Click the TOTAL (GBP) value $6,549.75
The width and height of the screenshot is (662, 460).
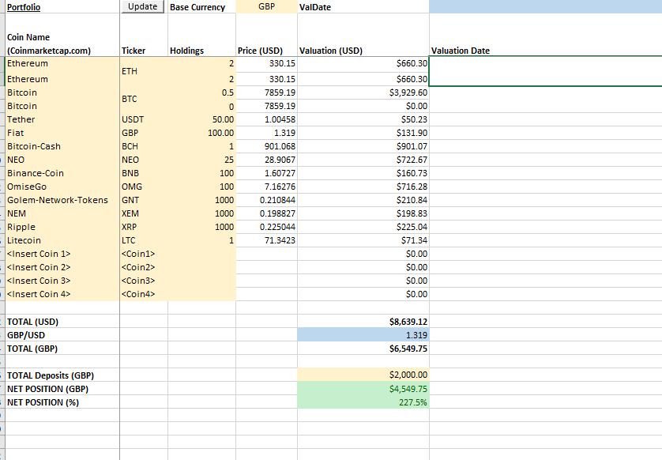363,349
